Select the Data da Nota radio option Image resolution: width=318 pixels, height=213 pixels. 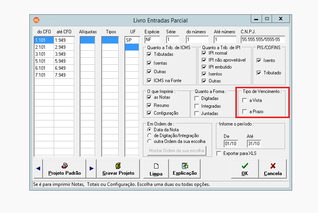tap(150, 130)
